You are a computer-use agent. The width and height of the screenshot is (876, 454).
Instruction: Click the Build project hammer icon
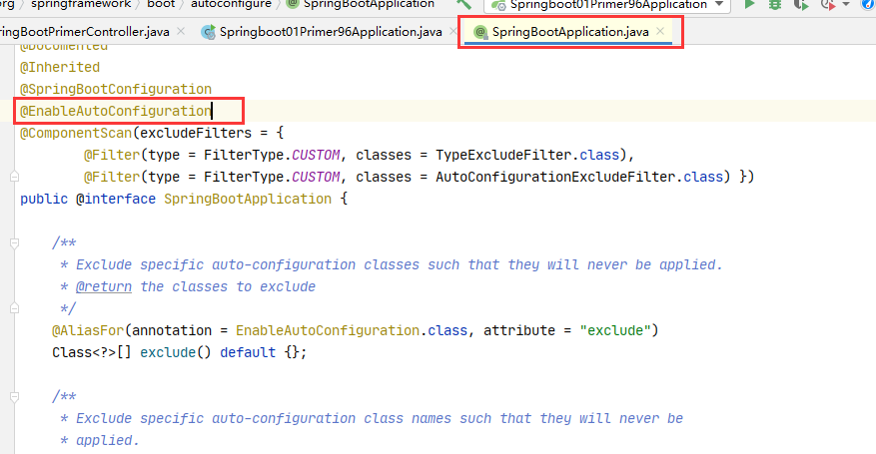click(x=463, y=4)
